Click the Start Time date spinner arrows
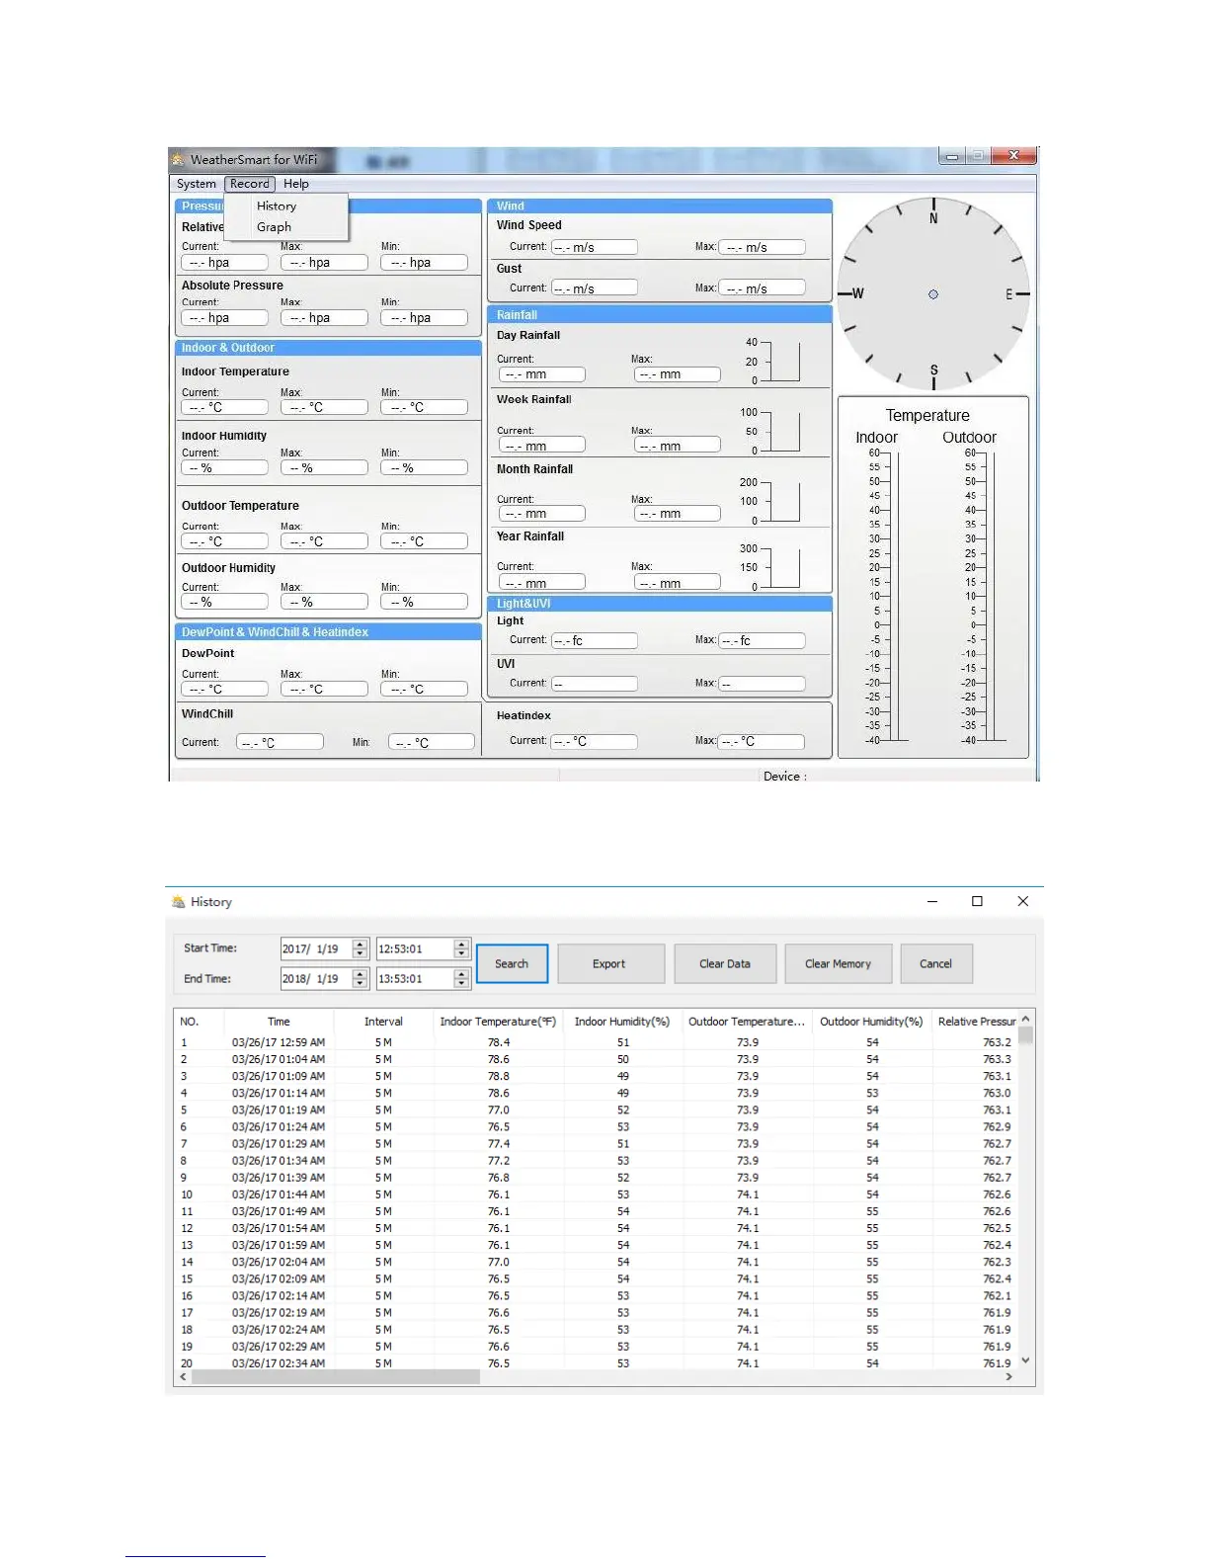The height and width of the screenshot is (1565, 1209). point(361,948)
